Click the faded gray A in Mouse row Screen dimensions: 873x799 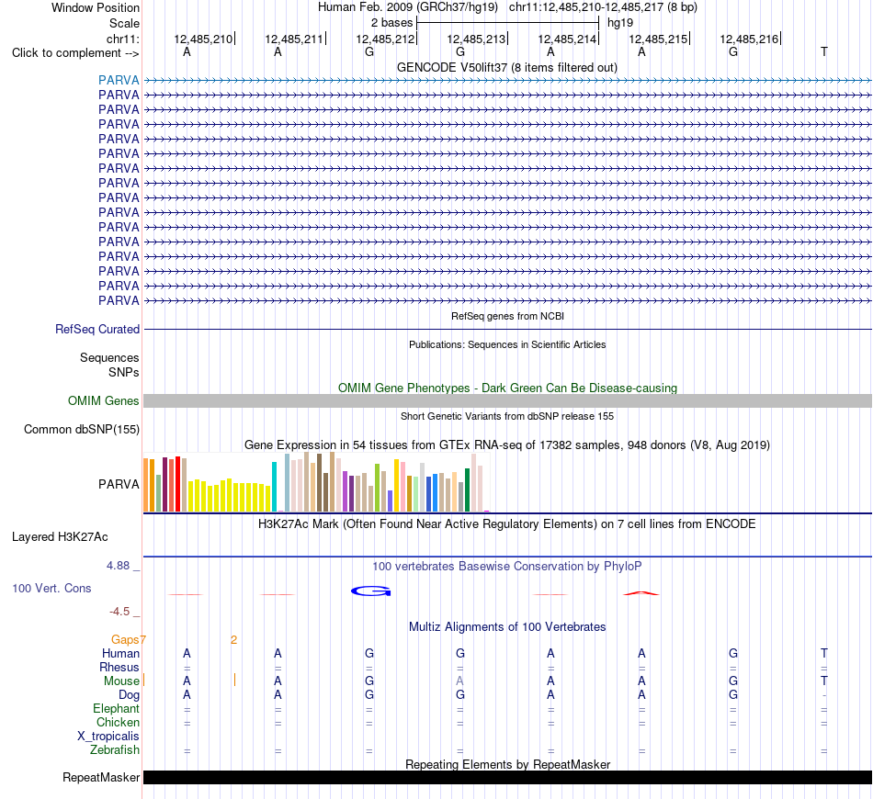coord(459,681)
